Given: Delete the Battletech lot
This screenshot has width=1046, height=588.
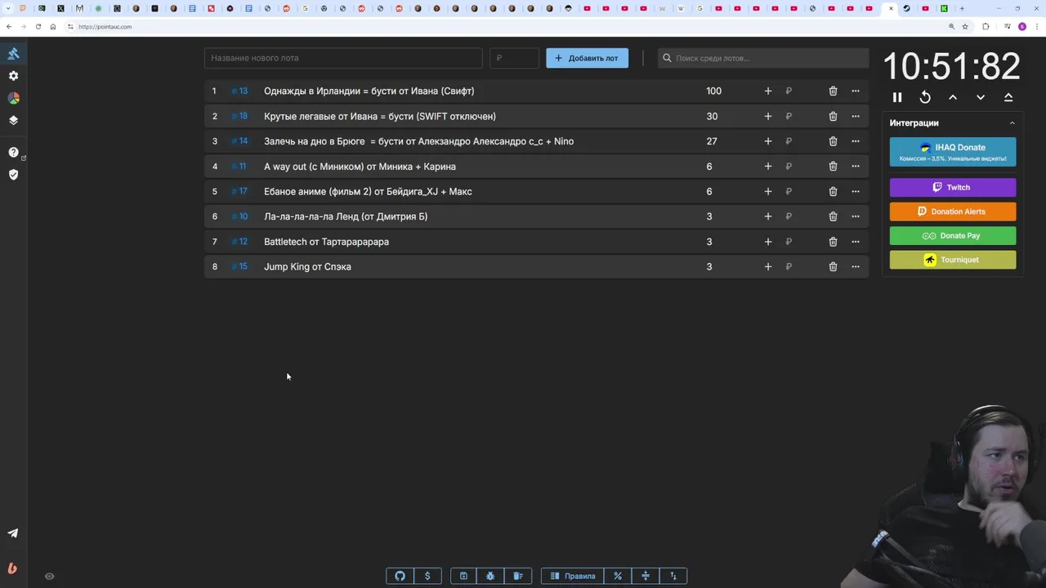Looking at the screenshot, I should [x=833, y=242].
